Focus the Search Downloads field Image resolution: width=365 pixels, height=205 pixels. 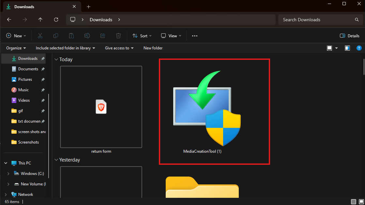(320, 20)
